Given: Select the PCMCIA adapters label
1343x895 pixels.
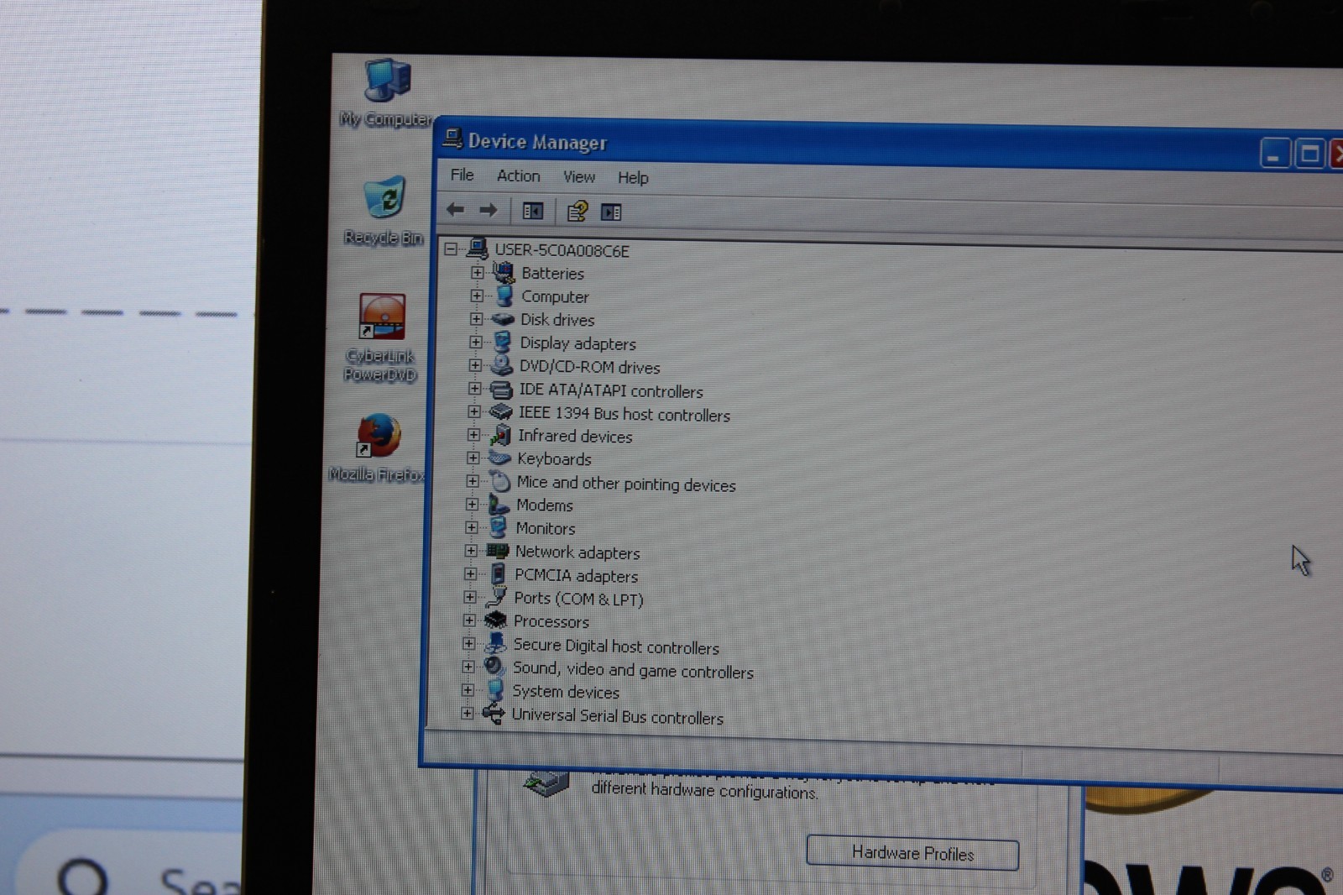Looking at the screenshot, I should [x=576, y=576].
